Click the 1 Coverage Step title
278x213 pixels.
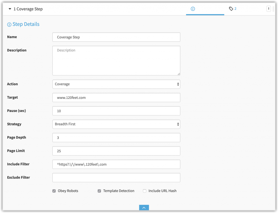click(28, 9)
